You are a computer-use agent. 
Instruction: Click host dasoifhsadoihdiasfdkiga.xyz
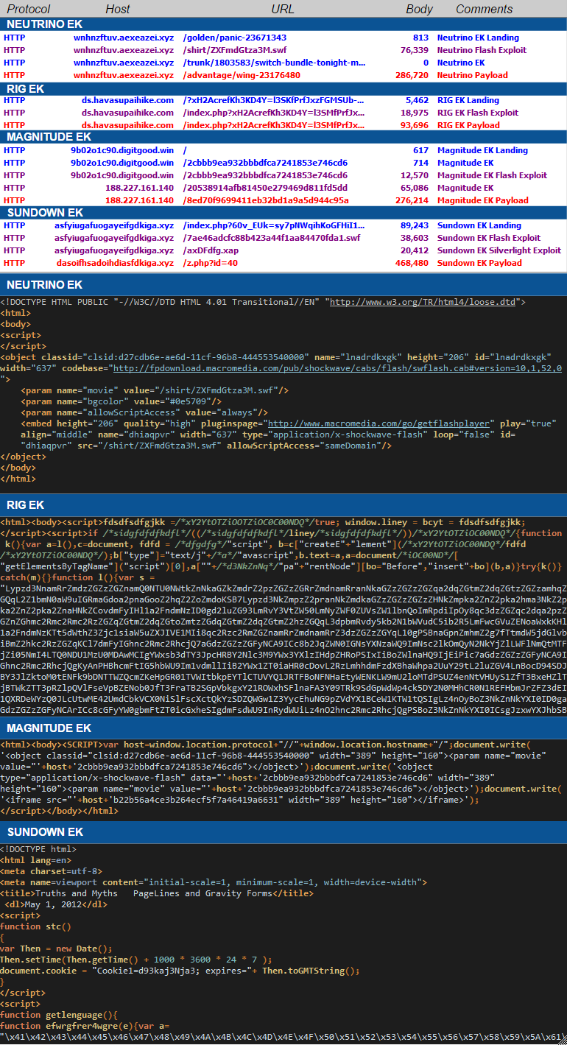coord(116,263)
